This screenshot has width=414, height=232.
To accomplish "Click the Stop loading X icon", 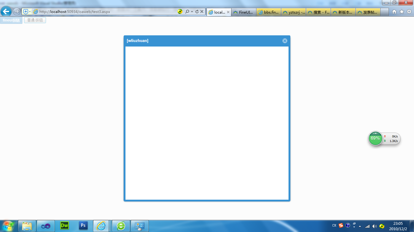I will click(202, 12).
